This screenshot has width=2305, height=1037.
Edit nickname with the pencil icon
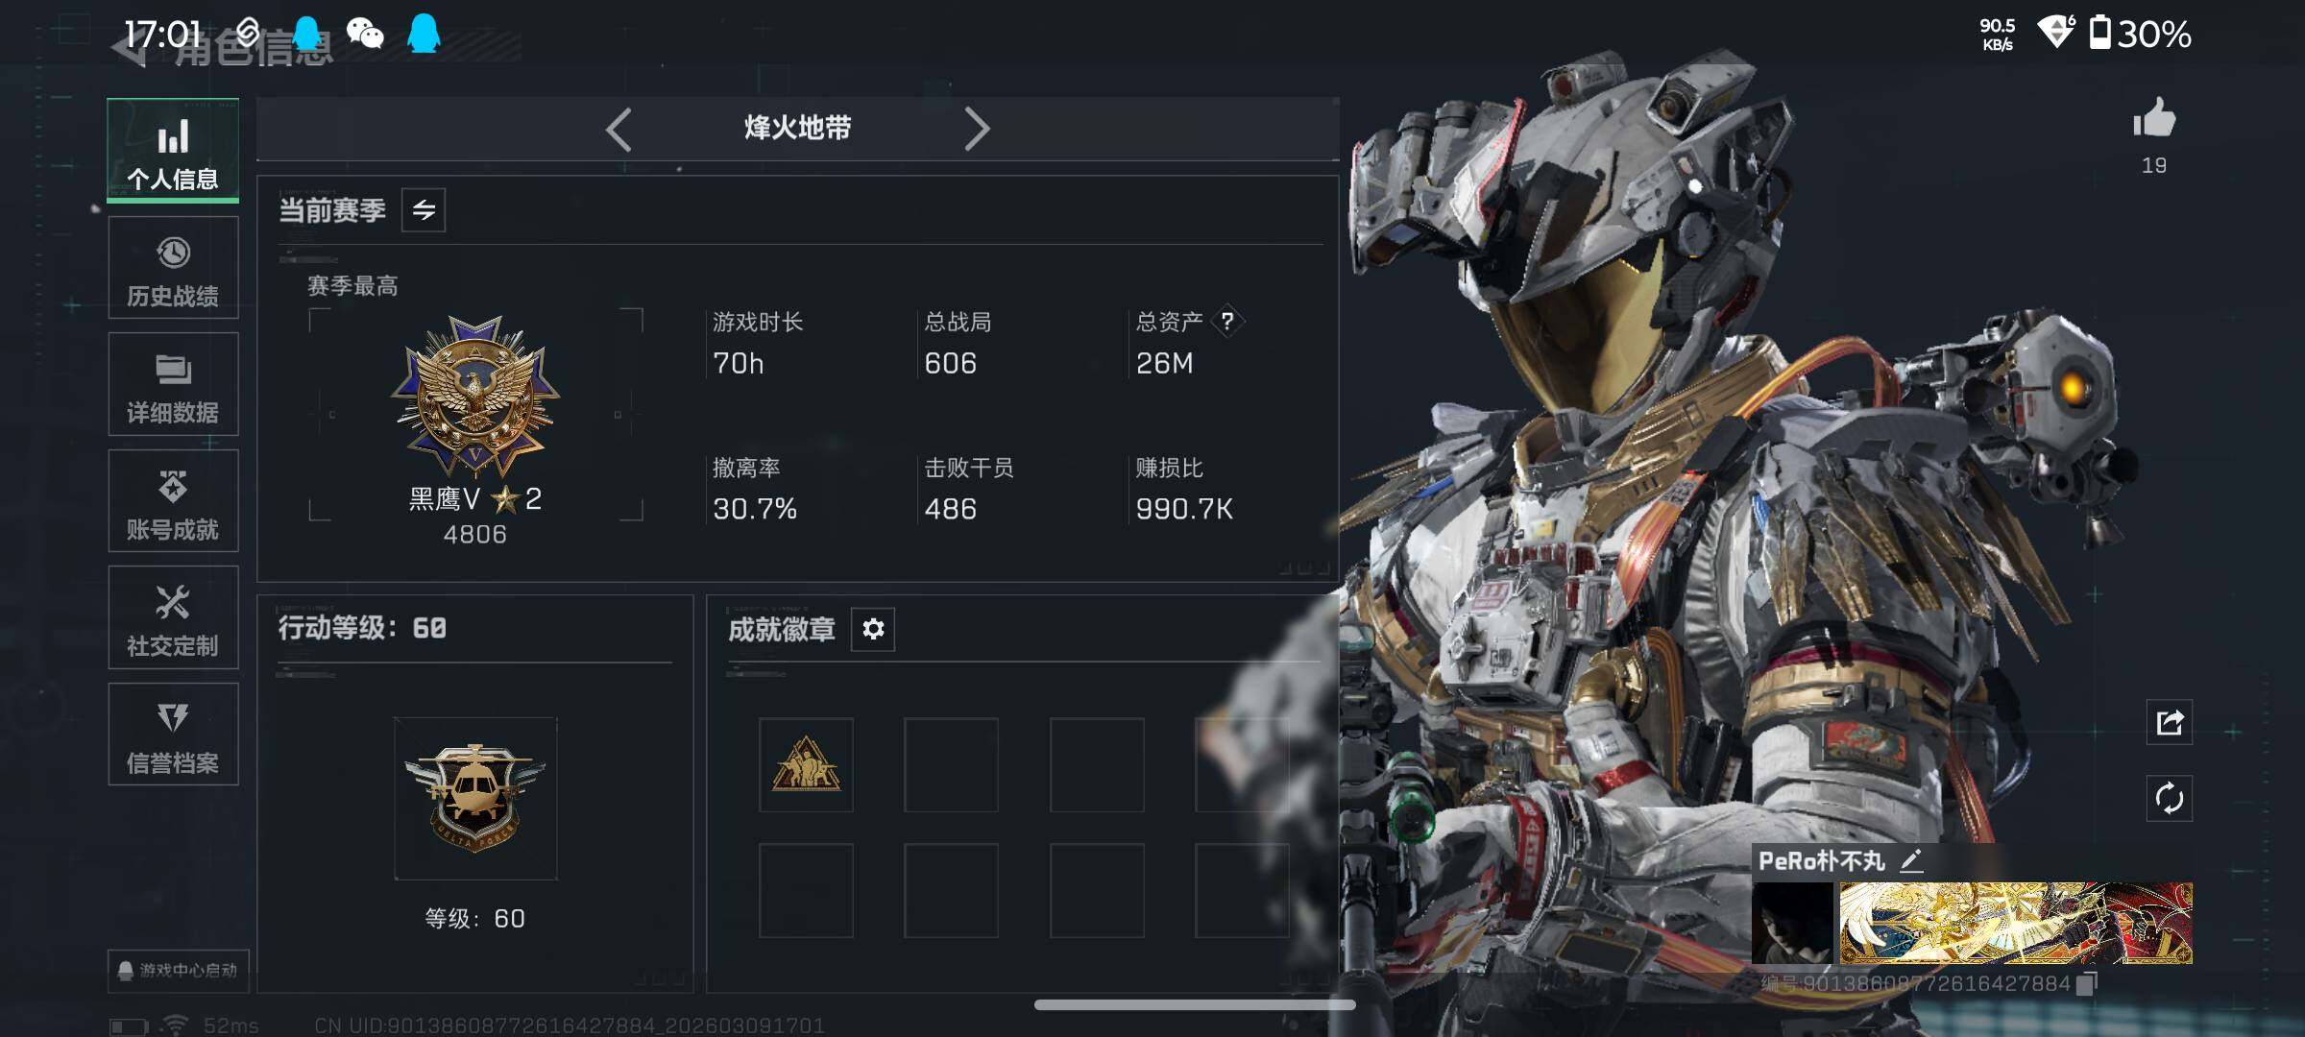[x=1911, y=860]
